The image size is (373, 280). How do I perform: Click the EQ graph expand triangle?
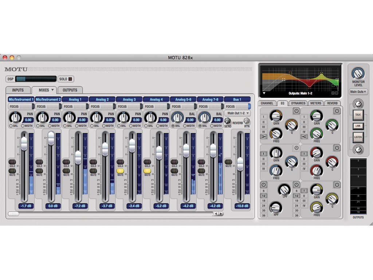tap(264, 93)
